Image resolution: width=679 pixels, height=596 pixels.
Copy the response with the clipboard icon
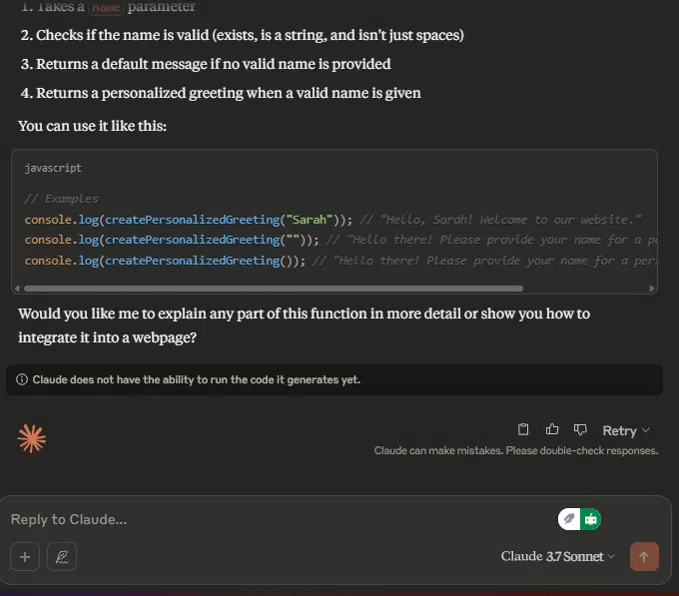pos(523,429)
